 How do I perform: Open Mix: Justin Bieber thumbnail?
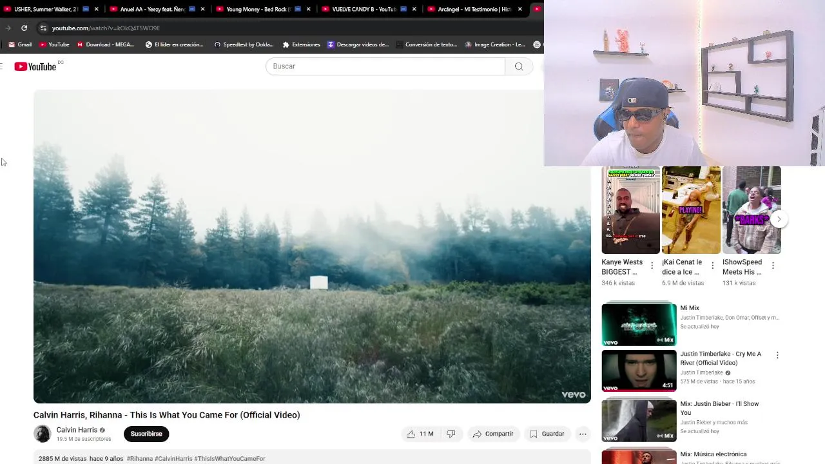(x=639, y=420)
